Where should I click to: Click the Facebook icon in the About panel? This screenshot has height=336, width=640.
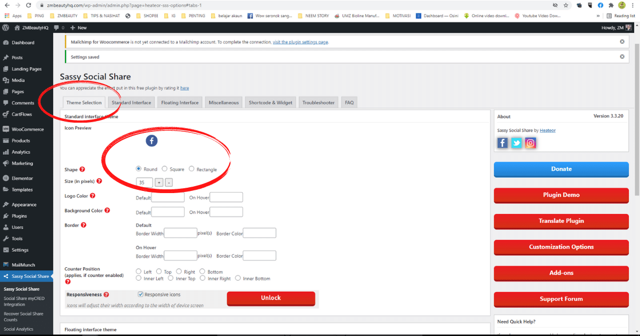point(502,142)
